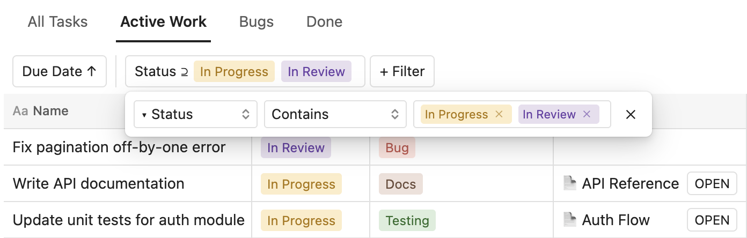Remove the In Progress filter tag
The image size is (747, 238).
point(499,114)
